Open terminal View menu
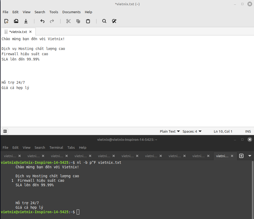This screenshot has height=219, width=254. (27, 147)
